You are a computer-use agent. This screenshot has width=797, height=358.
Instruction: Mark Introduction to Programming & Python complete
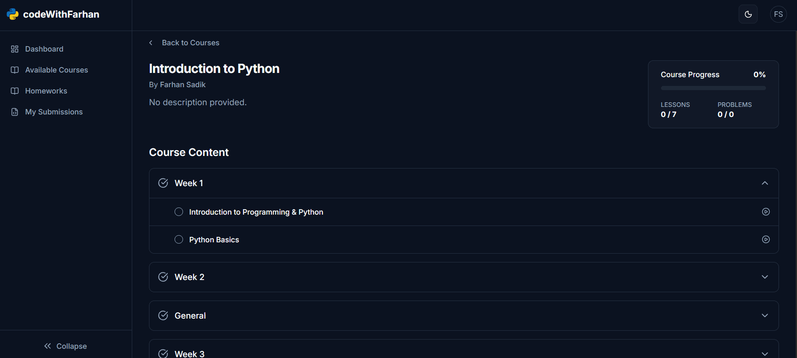(179, 212)
